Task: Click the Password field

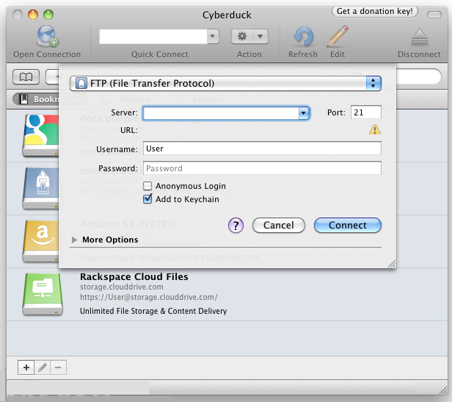Action: coord(262,168)
